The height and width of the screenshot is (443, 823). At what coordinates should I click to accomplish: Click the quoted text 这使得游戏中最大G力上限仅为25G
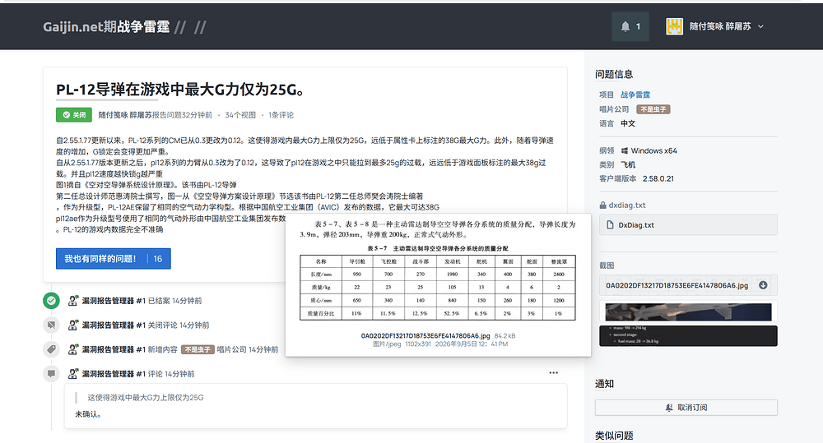(146, 398)
